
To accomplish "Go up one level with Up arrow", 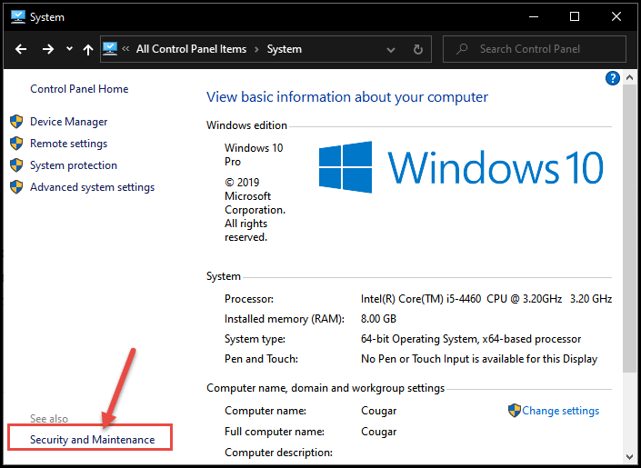I will (x=88, y=49).
